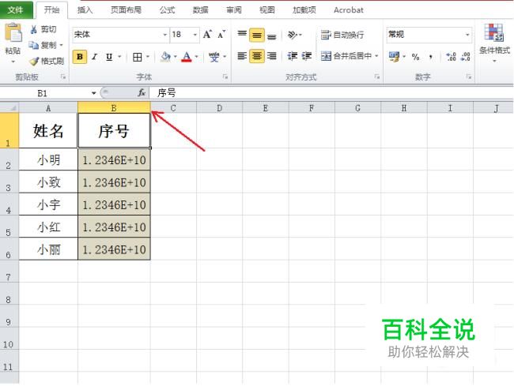
Task: Open the font name dropdown (宋体)
Action: coord(165,35)
